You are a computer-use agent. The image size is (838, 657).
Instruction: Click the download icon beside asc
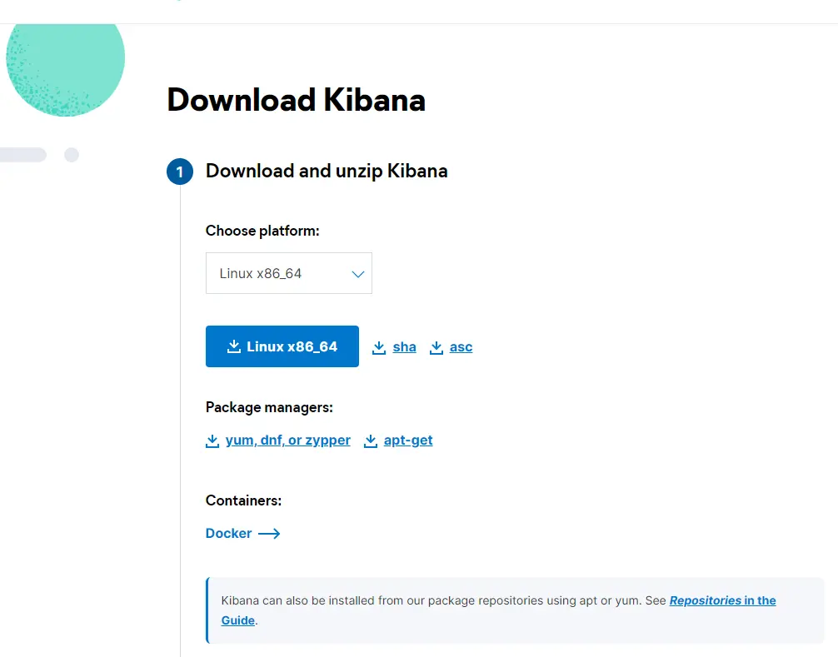pyautogui.click(x=436, y=347)
